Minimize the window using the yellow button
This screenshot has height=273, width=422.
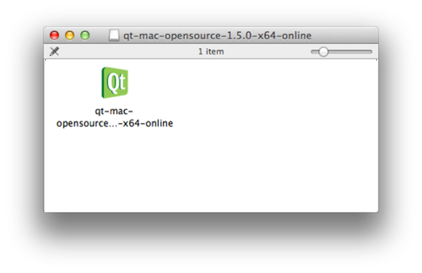coord(70,35)
